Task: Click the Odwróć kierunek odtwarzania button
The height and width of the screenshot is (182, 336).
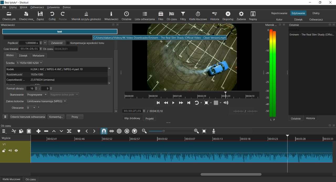Action: tap(28, 117)
